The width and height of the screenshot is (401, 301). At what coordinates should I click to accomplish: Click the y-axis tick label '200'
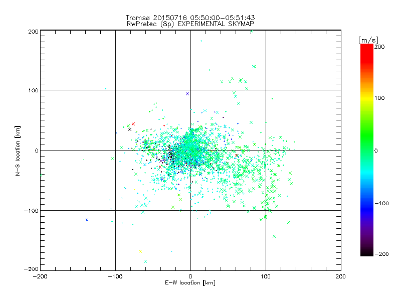[x=34, y=32]
